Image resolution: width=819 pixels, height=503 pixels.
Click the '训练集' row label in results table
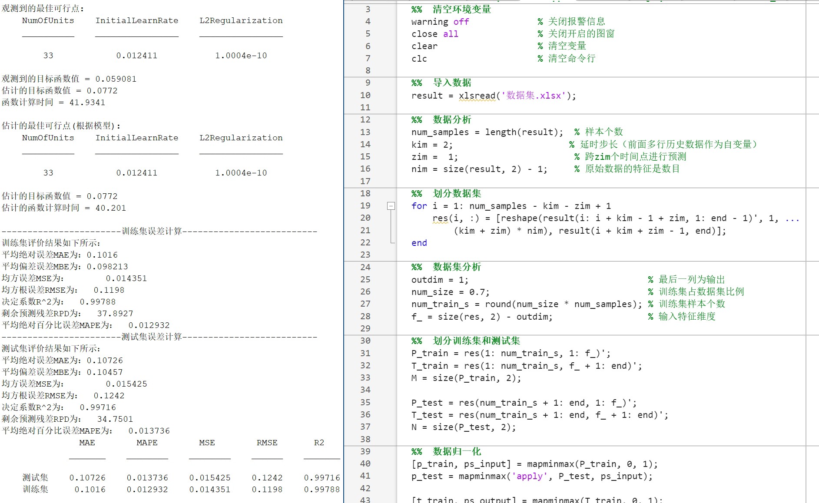coord(35,489)
